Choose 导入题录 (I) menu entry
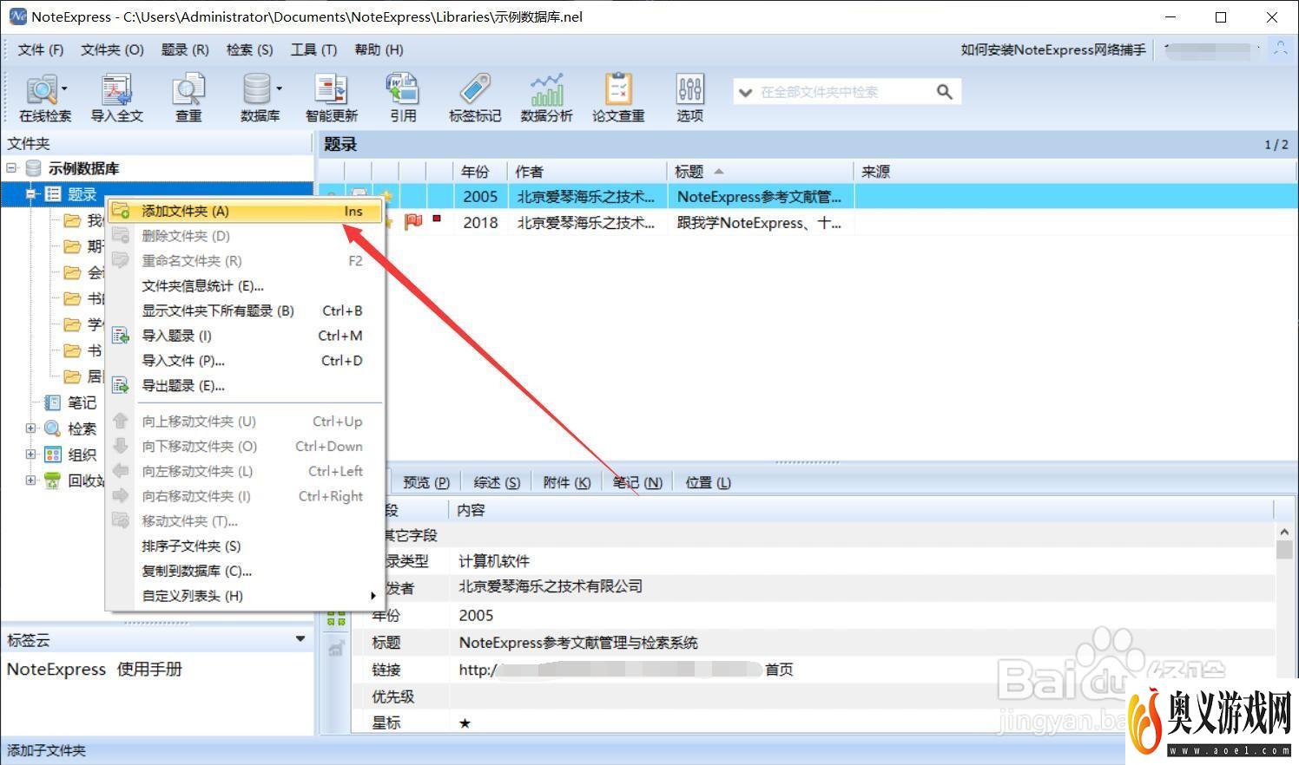The image size is (1299, 765). pyautogui.click(x=247, y=336)
